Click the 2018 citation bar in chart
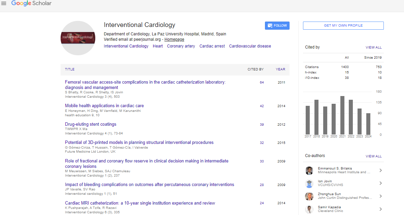The image size is (404, 215). 316,117
